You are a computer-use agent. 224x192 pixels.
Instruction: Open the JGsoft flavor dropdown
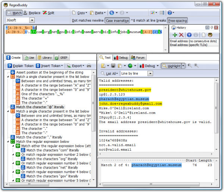click(31, 20)
